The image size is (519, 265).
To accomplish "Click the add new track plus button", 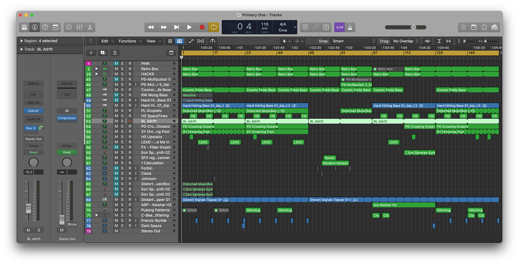I will click(x=91, y=53).
